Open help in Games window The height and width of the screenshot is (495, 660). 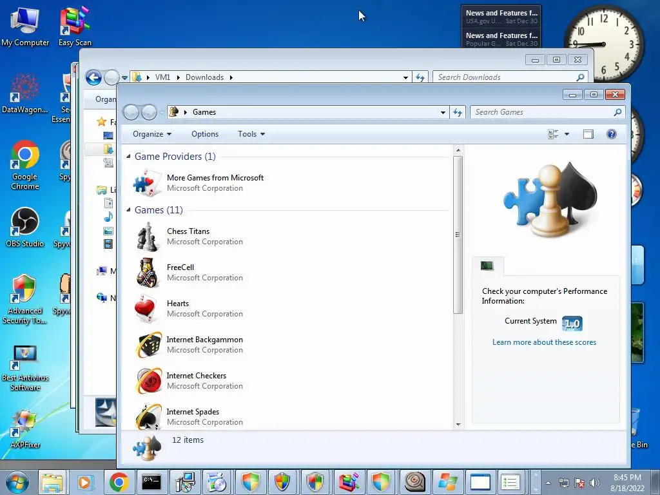click(611, 134)
